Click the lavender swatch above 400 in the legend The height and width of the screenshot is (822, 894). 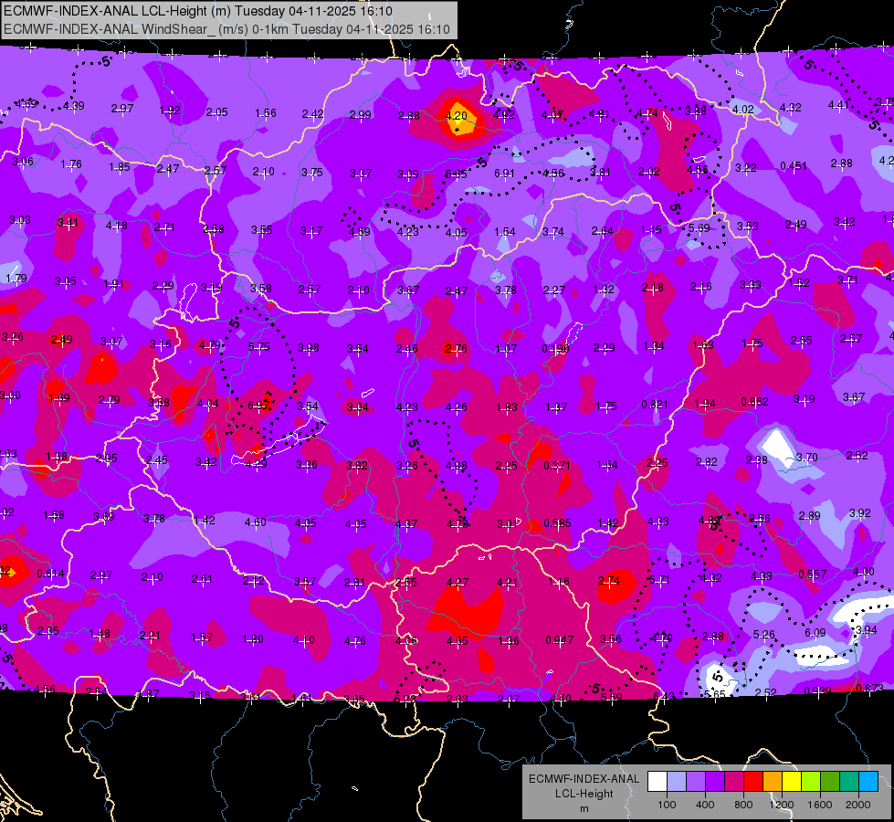(696, 782)
